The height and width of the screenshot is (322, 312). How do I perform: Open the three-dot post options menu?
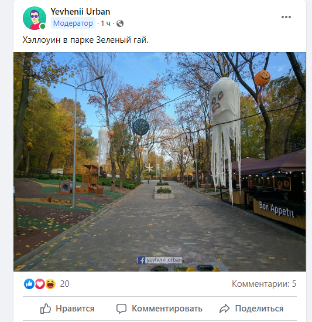[286, 17]
